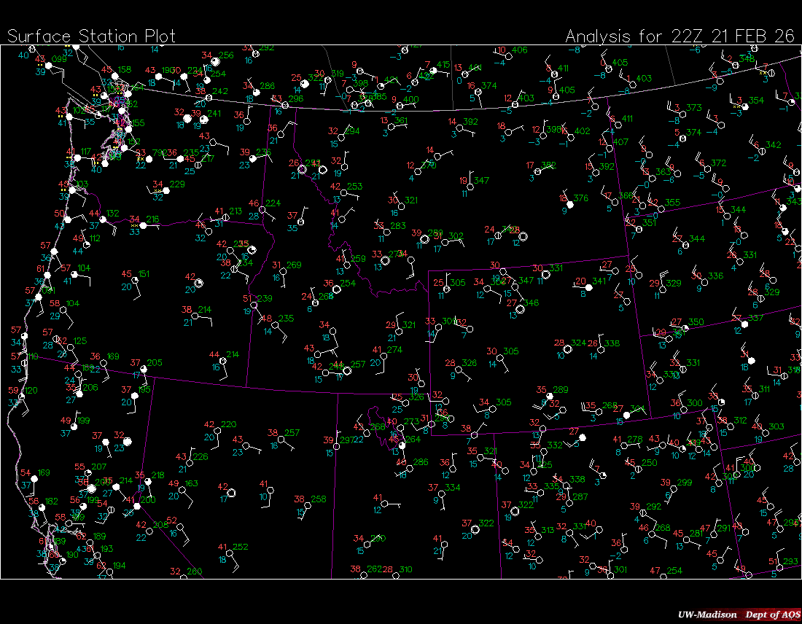
Task: Click the station with 49 163 20
Action: click(183, 490)
